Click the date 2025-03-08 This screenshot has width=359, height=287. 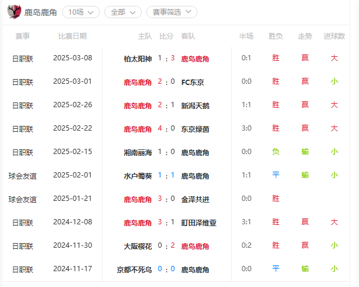tap(73, 58)
